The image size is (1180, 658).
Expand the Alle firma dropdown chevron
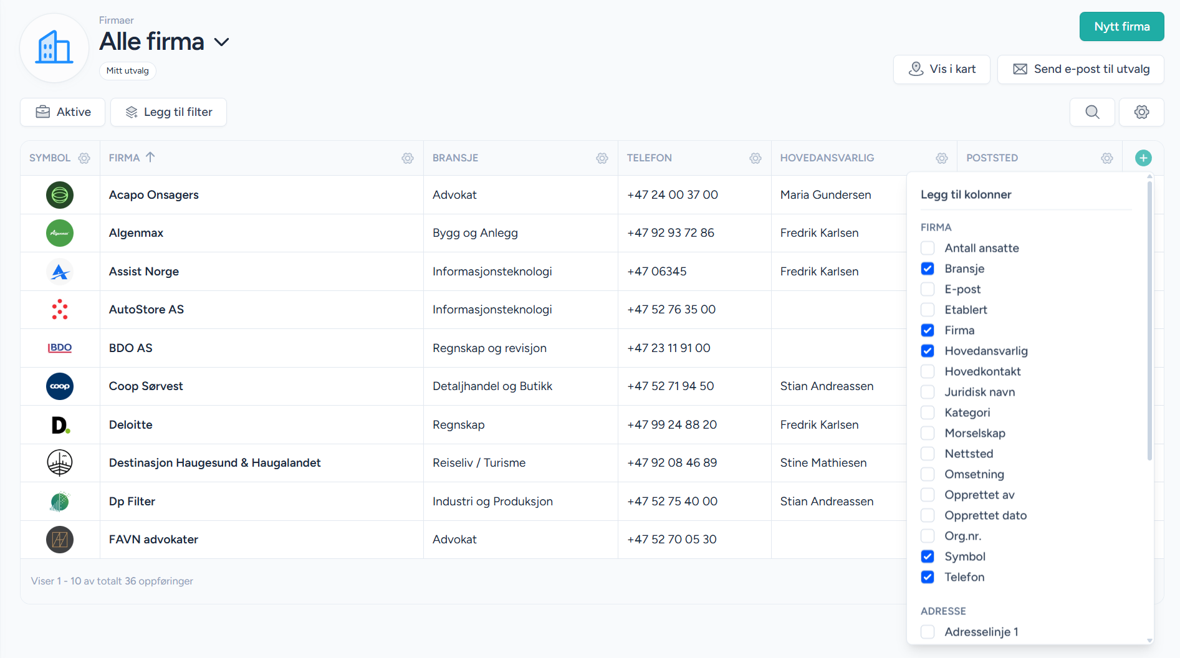coord(221,42)
